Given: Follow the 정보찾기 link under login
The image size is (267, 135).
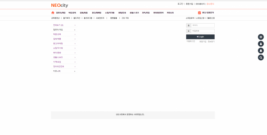Looking at the screenshot, I should click(x=211, y=41).
